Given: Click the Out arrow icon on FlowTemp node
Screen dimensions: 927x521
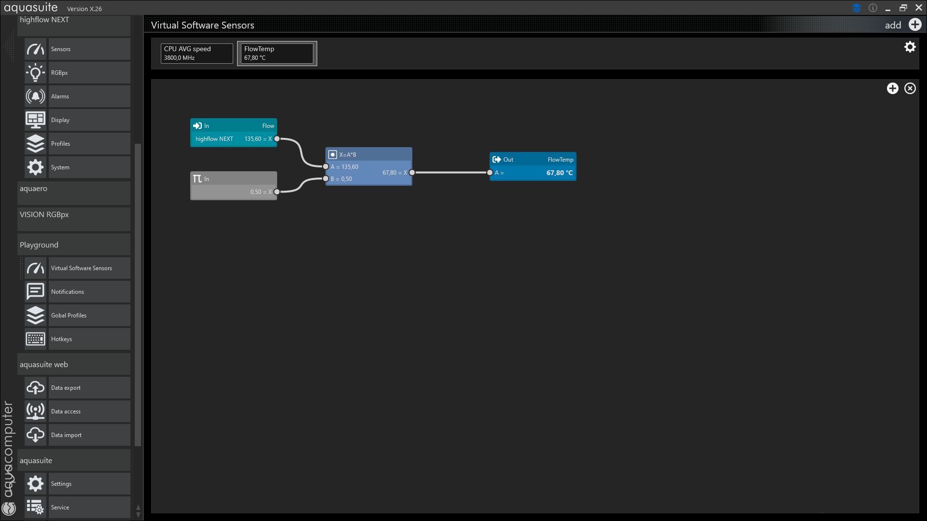Looking at the screenshot, I should click(x=497, y=160).
